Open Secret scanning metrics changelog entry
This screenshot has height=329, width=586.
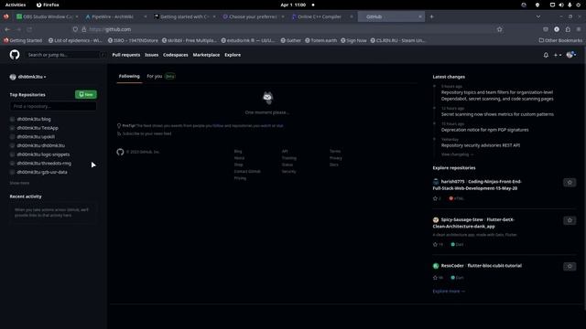(497, 114)
